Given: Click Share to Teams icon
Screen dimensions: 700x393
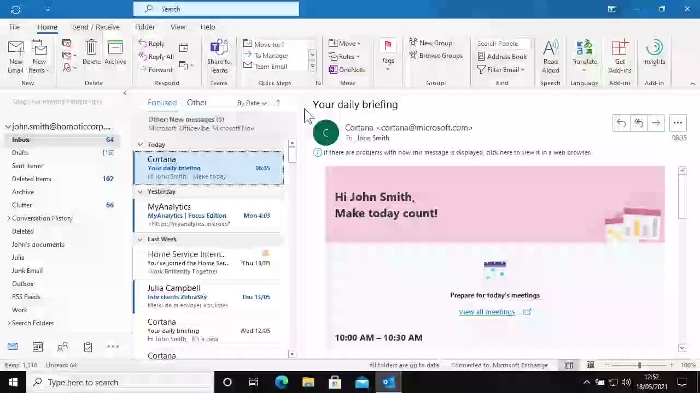Looking at the screenshot, I should pos(219,56).
